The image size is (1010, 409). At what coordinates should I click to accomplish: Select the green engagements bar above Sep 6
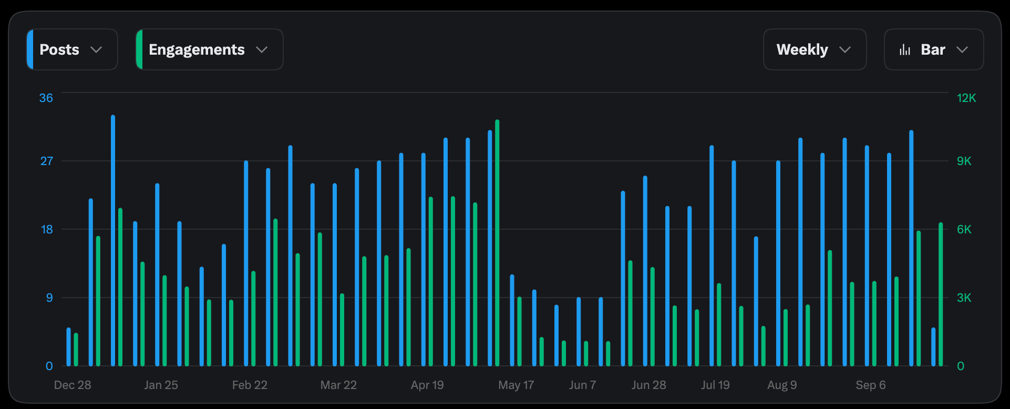874,324
